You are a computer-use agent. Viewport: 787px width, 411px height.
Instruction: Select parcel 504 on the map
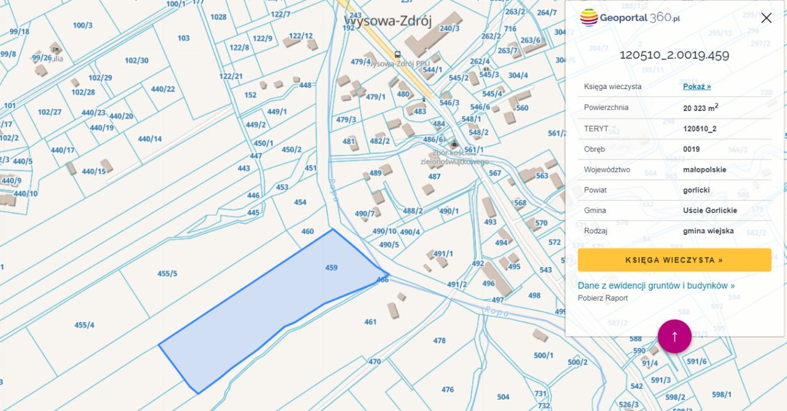[x=503, y=397]
